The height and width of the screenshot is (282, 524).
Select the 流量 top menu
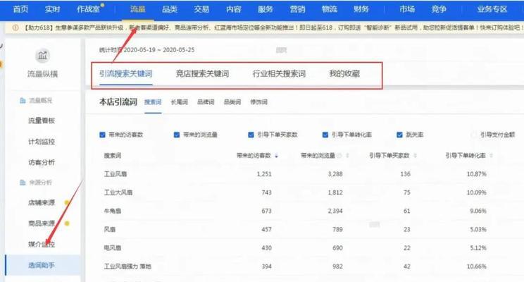[137, 9]
